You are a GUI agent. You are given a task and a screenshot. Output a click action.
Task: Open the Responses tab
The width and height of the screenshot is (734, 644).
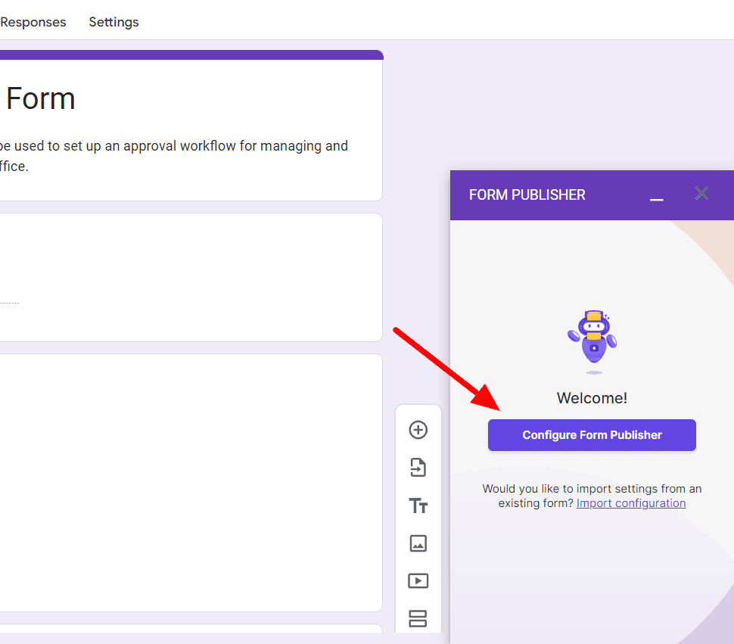[33, 22]
